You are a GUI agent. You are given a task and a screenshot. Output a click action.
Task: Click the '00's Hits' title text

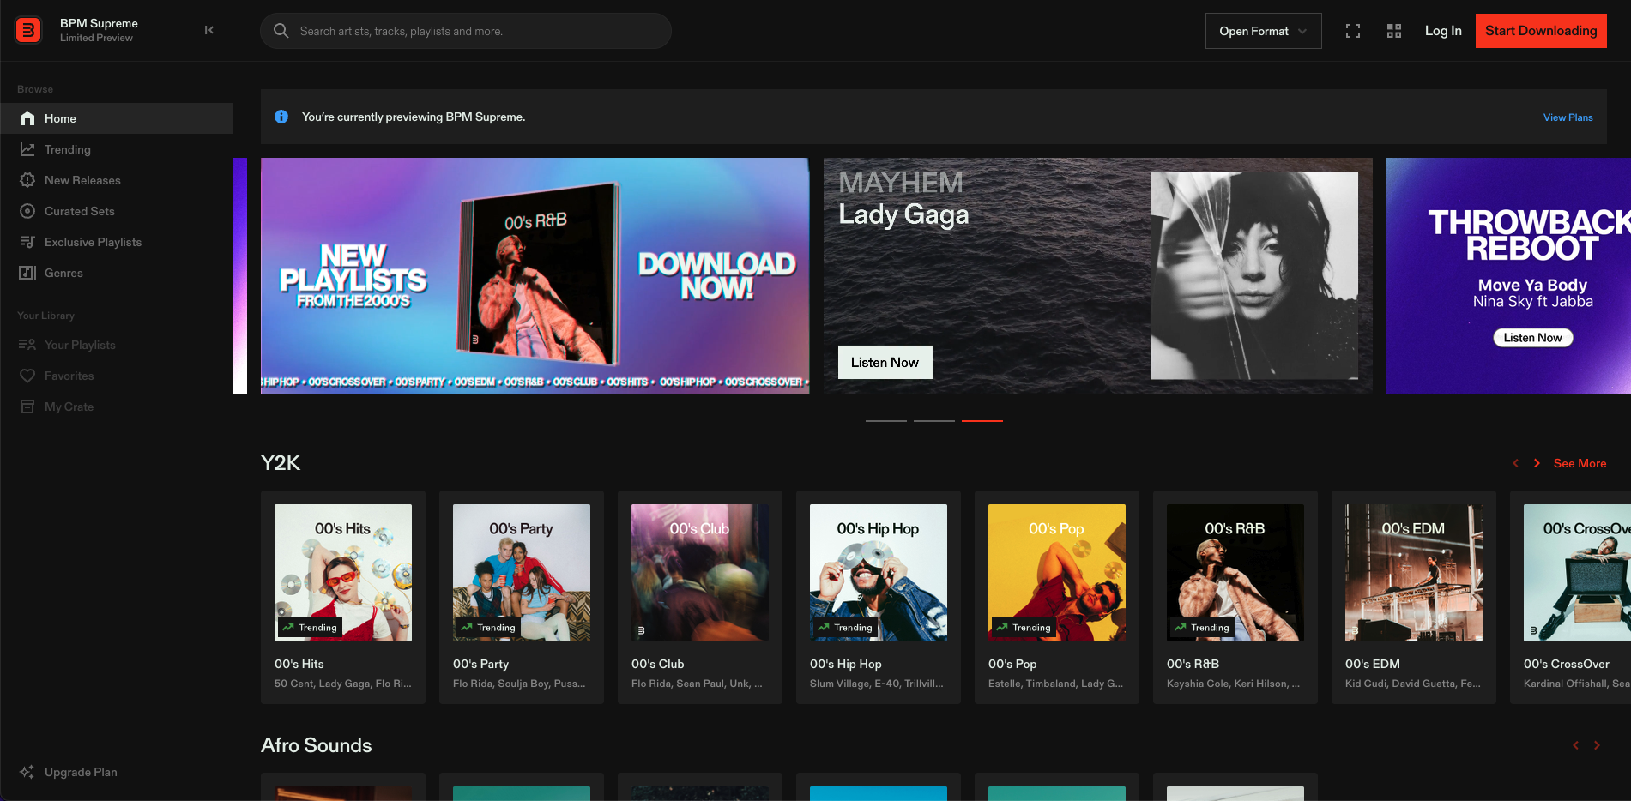click(x=299, y=664)
